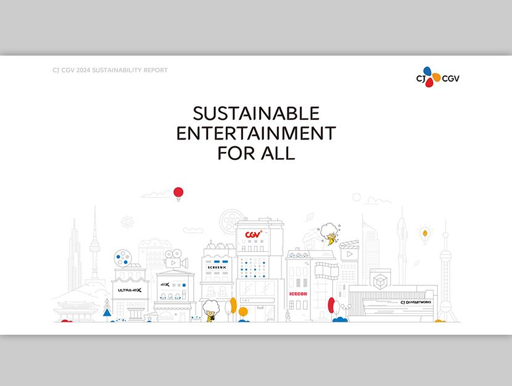
Task: Select the orange lightbulb icon
Action: 424,235
